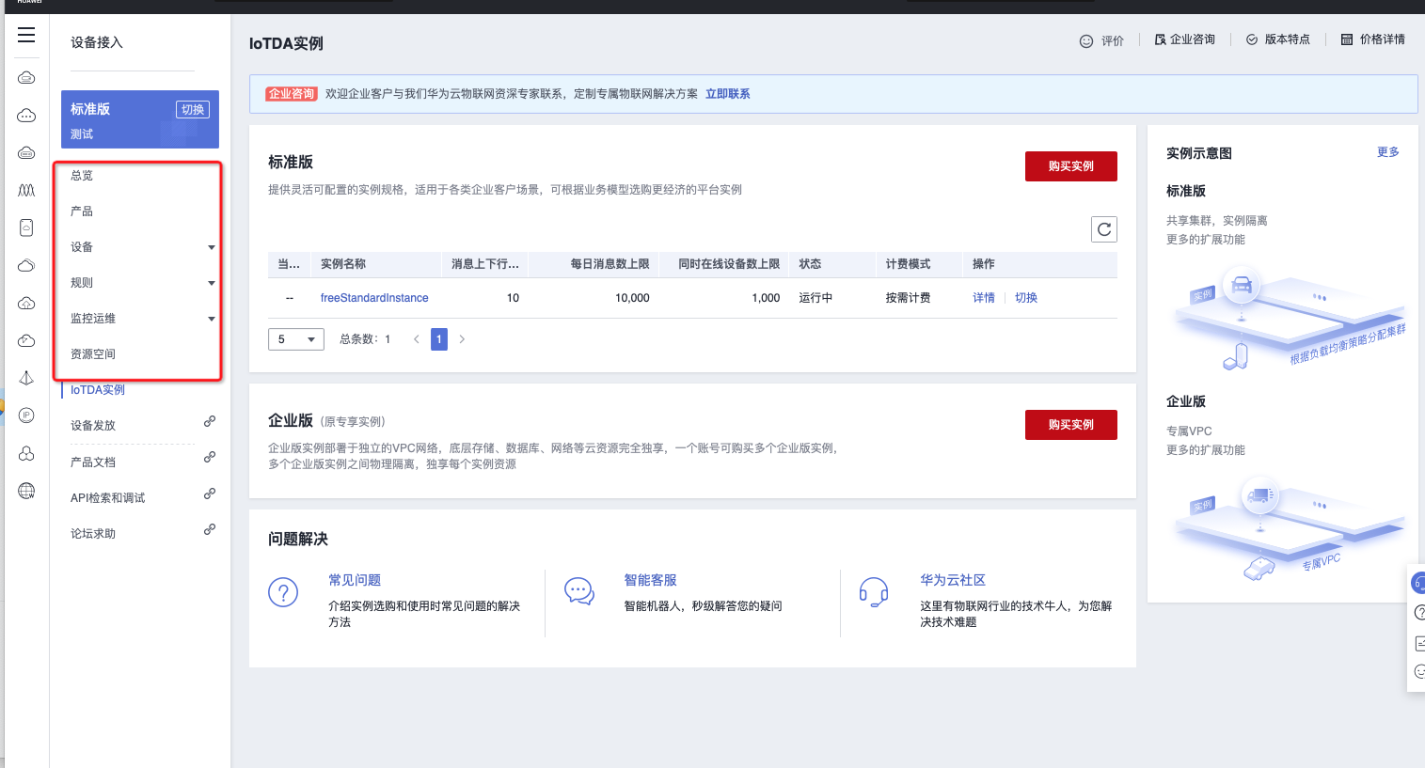The height and width of the screenshot is (768, 1425).
Task: Click the checkmark icon beside 版本特点
Action: pyautogui.click(x=1252, y=39)
